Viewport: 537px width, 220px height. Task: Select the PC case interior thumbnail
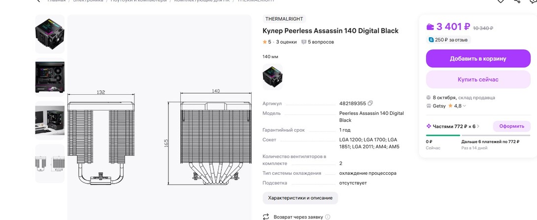50,77
